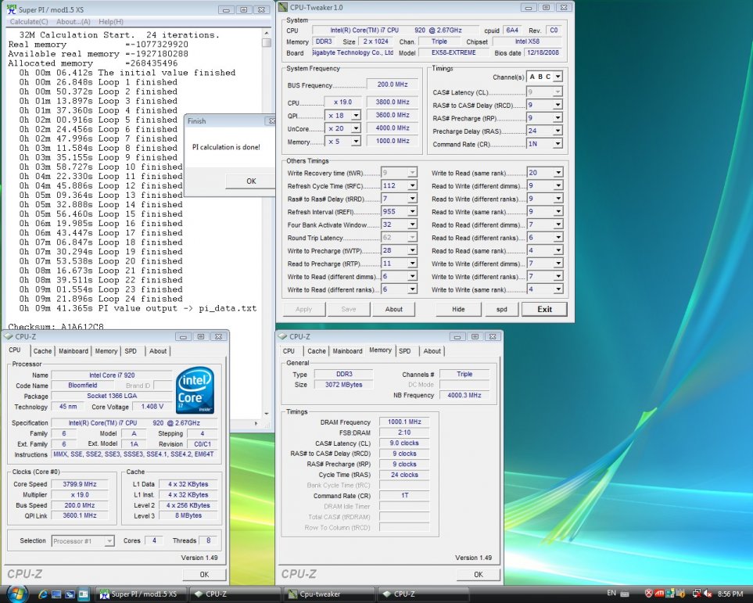Click the DRAM Frequency 1000.1 MHz value
The width and height of the screenshot is (753, 603).
(x=404, y=422)
